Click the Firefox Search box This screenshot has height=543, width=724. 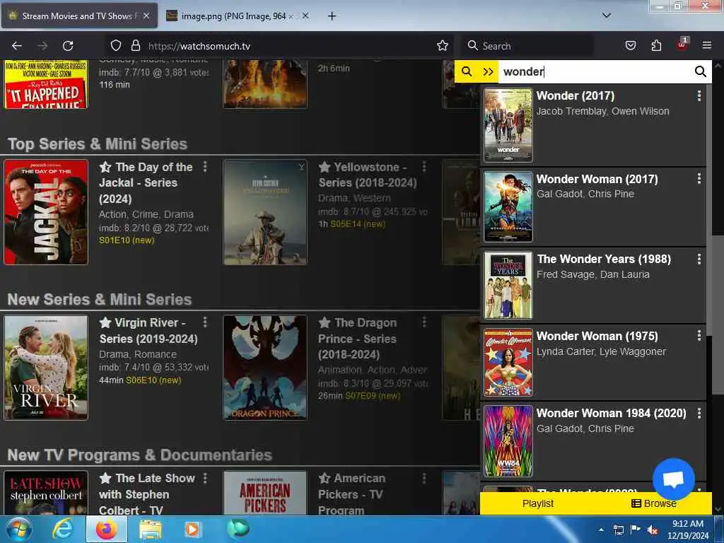coord(527,46)
